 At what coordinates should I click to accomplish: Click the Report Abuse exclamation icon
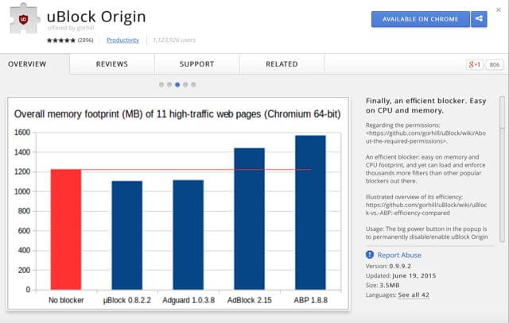point(369,255)
